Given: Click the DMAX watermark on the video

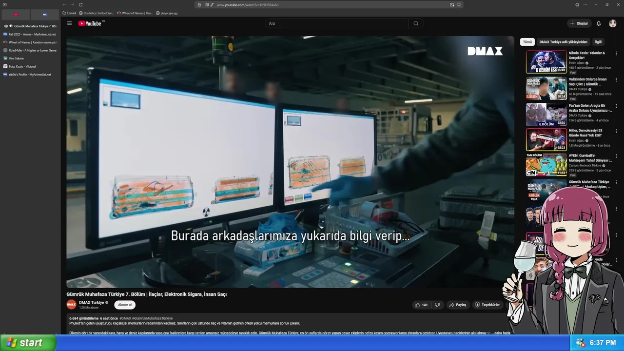Looking at the screenshot, I should (485, 51).
